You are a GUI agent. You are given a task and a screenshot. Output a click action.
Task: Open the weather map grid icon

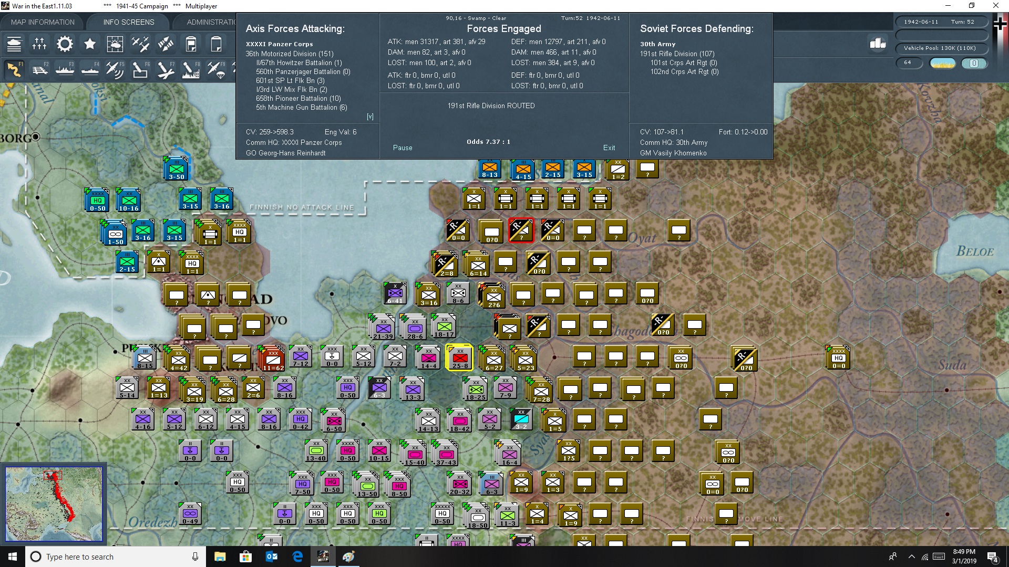point(115,44)
